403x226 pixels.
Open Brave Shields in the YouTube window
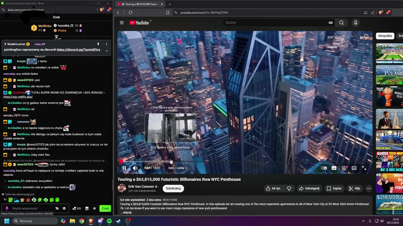[381, 13]
